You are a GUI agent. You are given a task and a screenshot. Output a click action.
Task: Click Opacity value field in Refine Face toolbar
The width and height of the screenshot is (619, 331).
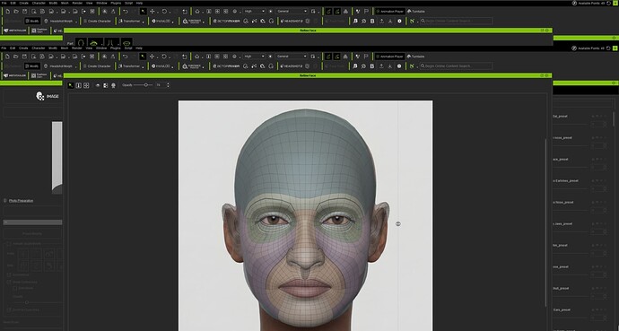[x=160, y=85]
